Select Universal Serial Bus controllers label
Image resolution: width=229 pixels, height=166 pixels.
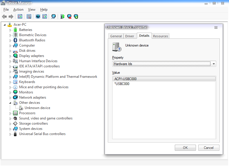(42, 134)
